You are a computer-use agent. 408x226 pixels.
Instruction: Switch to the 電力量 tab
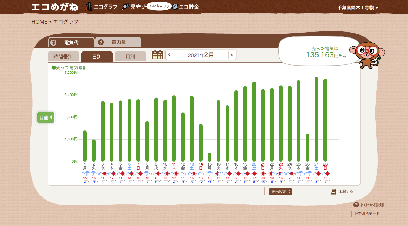118,42
